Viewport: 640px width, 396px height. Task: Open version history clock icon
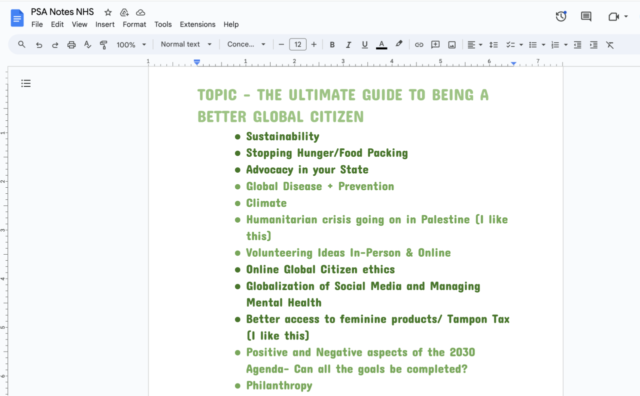pos(561,16)
